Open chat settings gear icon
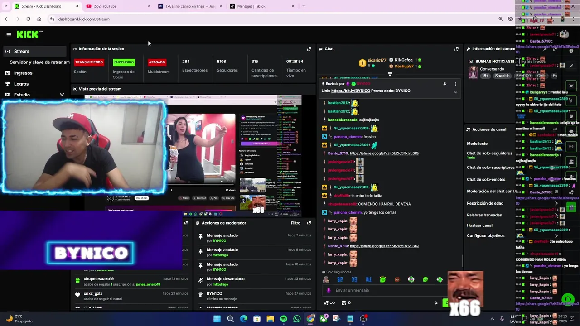This screenshot has height=326, width=580. (x=436, y=303)
